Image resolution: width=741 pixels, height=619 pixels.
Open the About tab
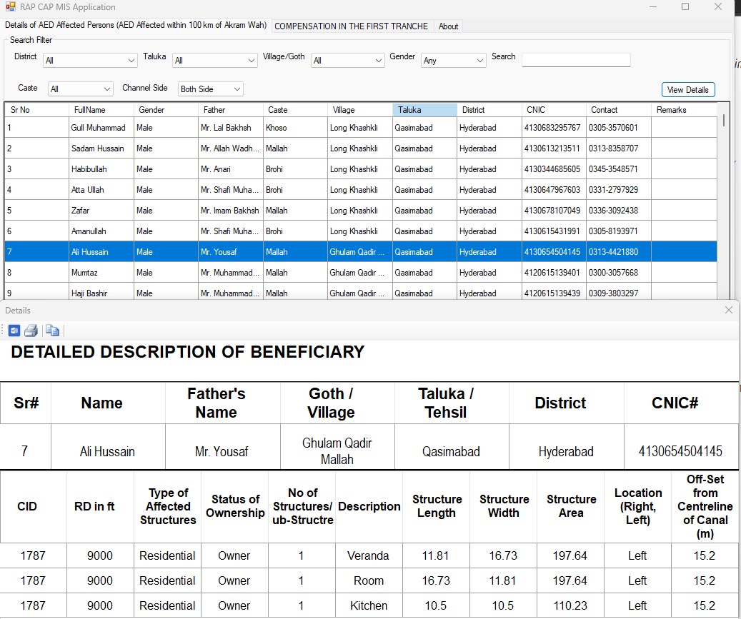pyautogui.click(x=448, y=26)
